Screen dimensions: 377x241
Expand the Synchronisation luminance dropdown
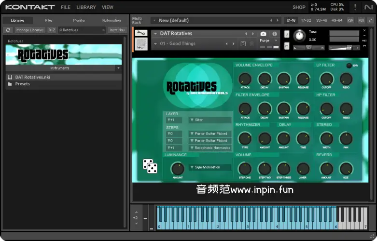click(209, 167)
